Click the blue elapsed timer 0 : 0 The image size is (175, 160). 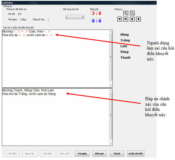point(97,21)
